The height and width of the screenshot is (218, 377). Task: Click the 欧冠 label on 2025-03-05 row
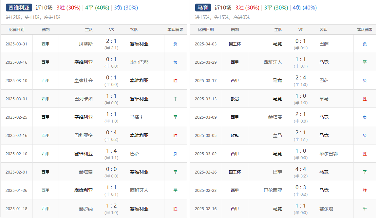pyautogui.click(x=235, y=135)
